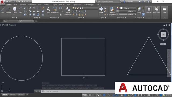The width and height of the screenshot is (172, 97).
Task: Switch to the Annotate ribbon tab
Action: [x=23, y=5]
